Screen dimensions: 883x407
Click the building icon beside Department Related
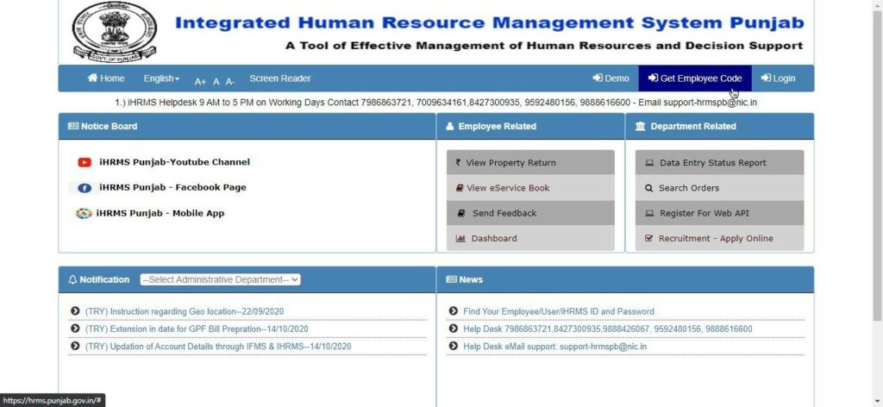coord(641,127)
